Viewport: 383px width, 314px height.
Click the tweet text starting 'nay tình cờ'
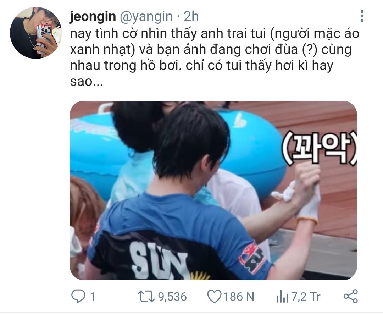(215, 57)
